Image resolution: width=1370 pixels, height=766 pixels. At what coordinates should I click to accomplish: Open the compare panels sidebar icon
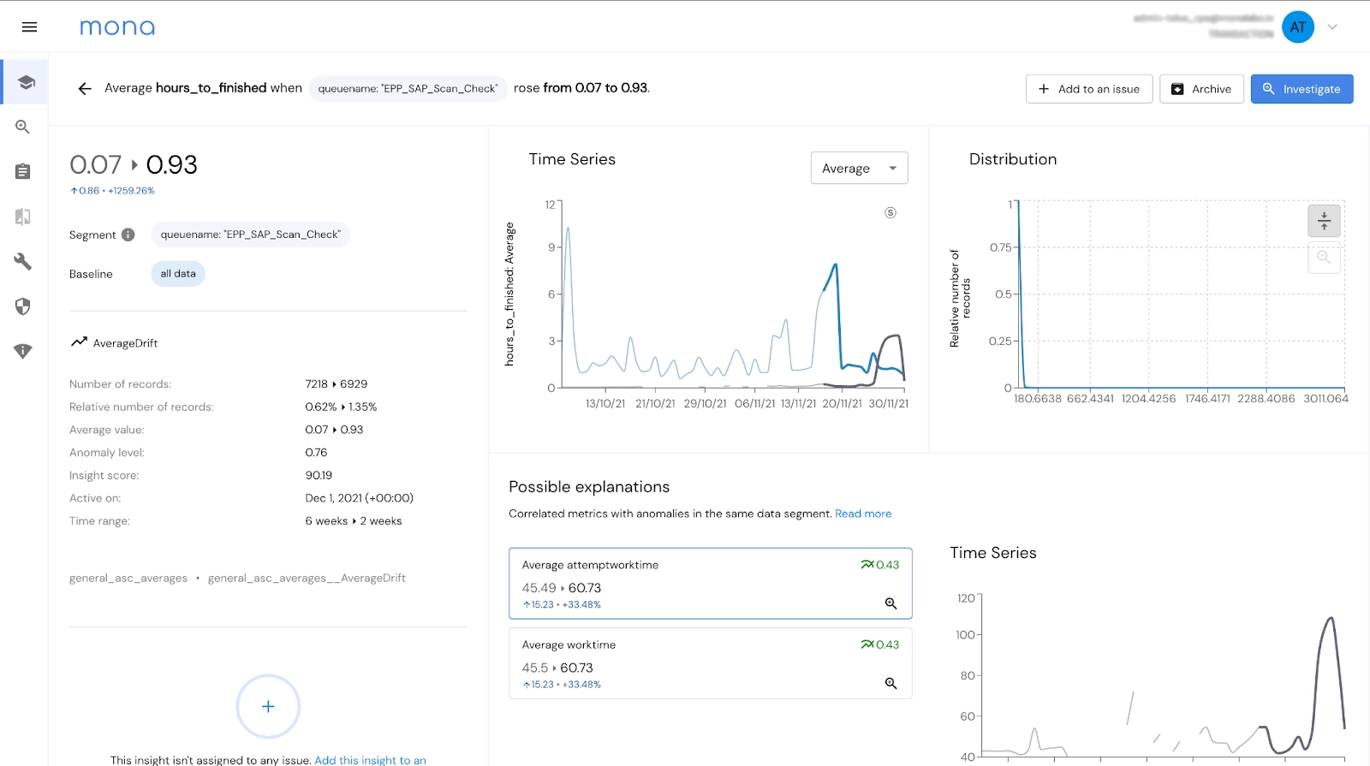[23, 217]
